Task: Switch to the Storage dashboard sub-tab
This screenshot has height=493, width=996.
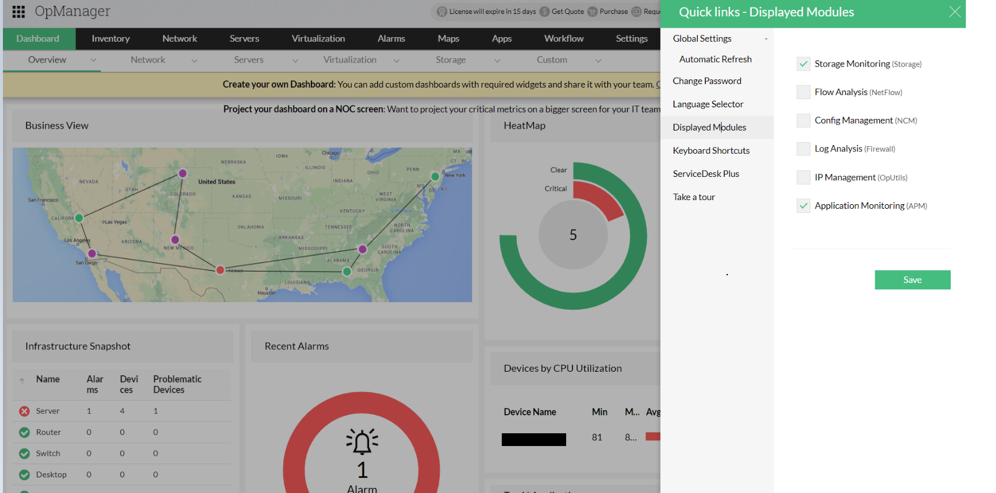Action: point(451,60)
